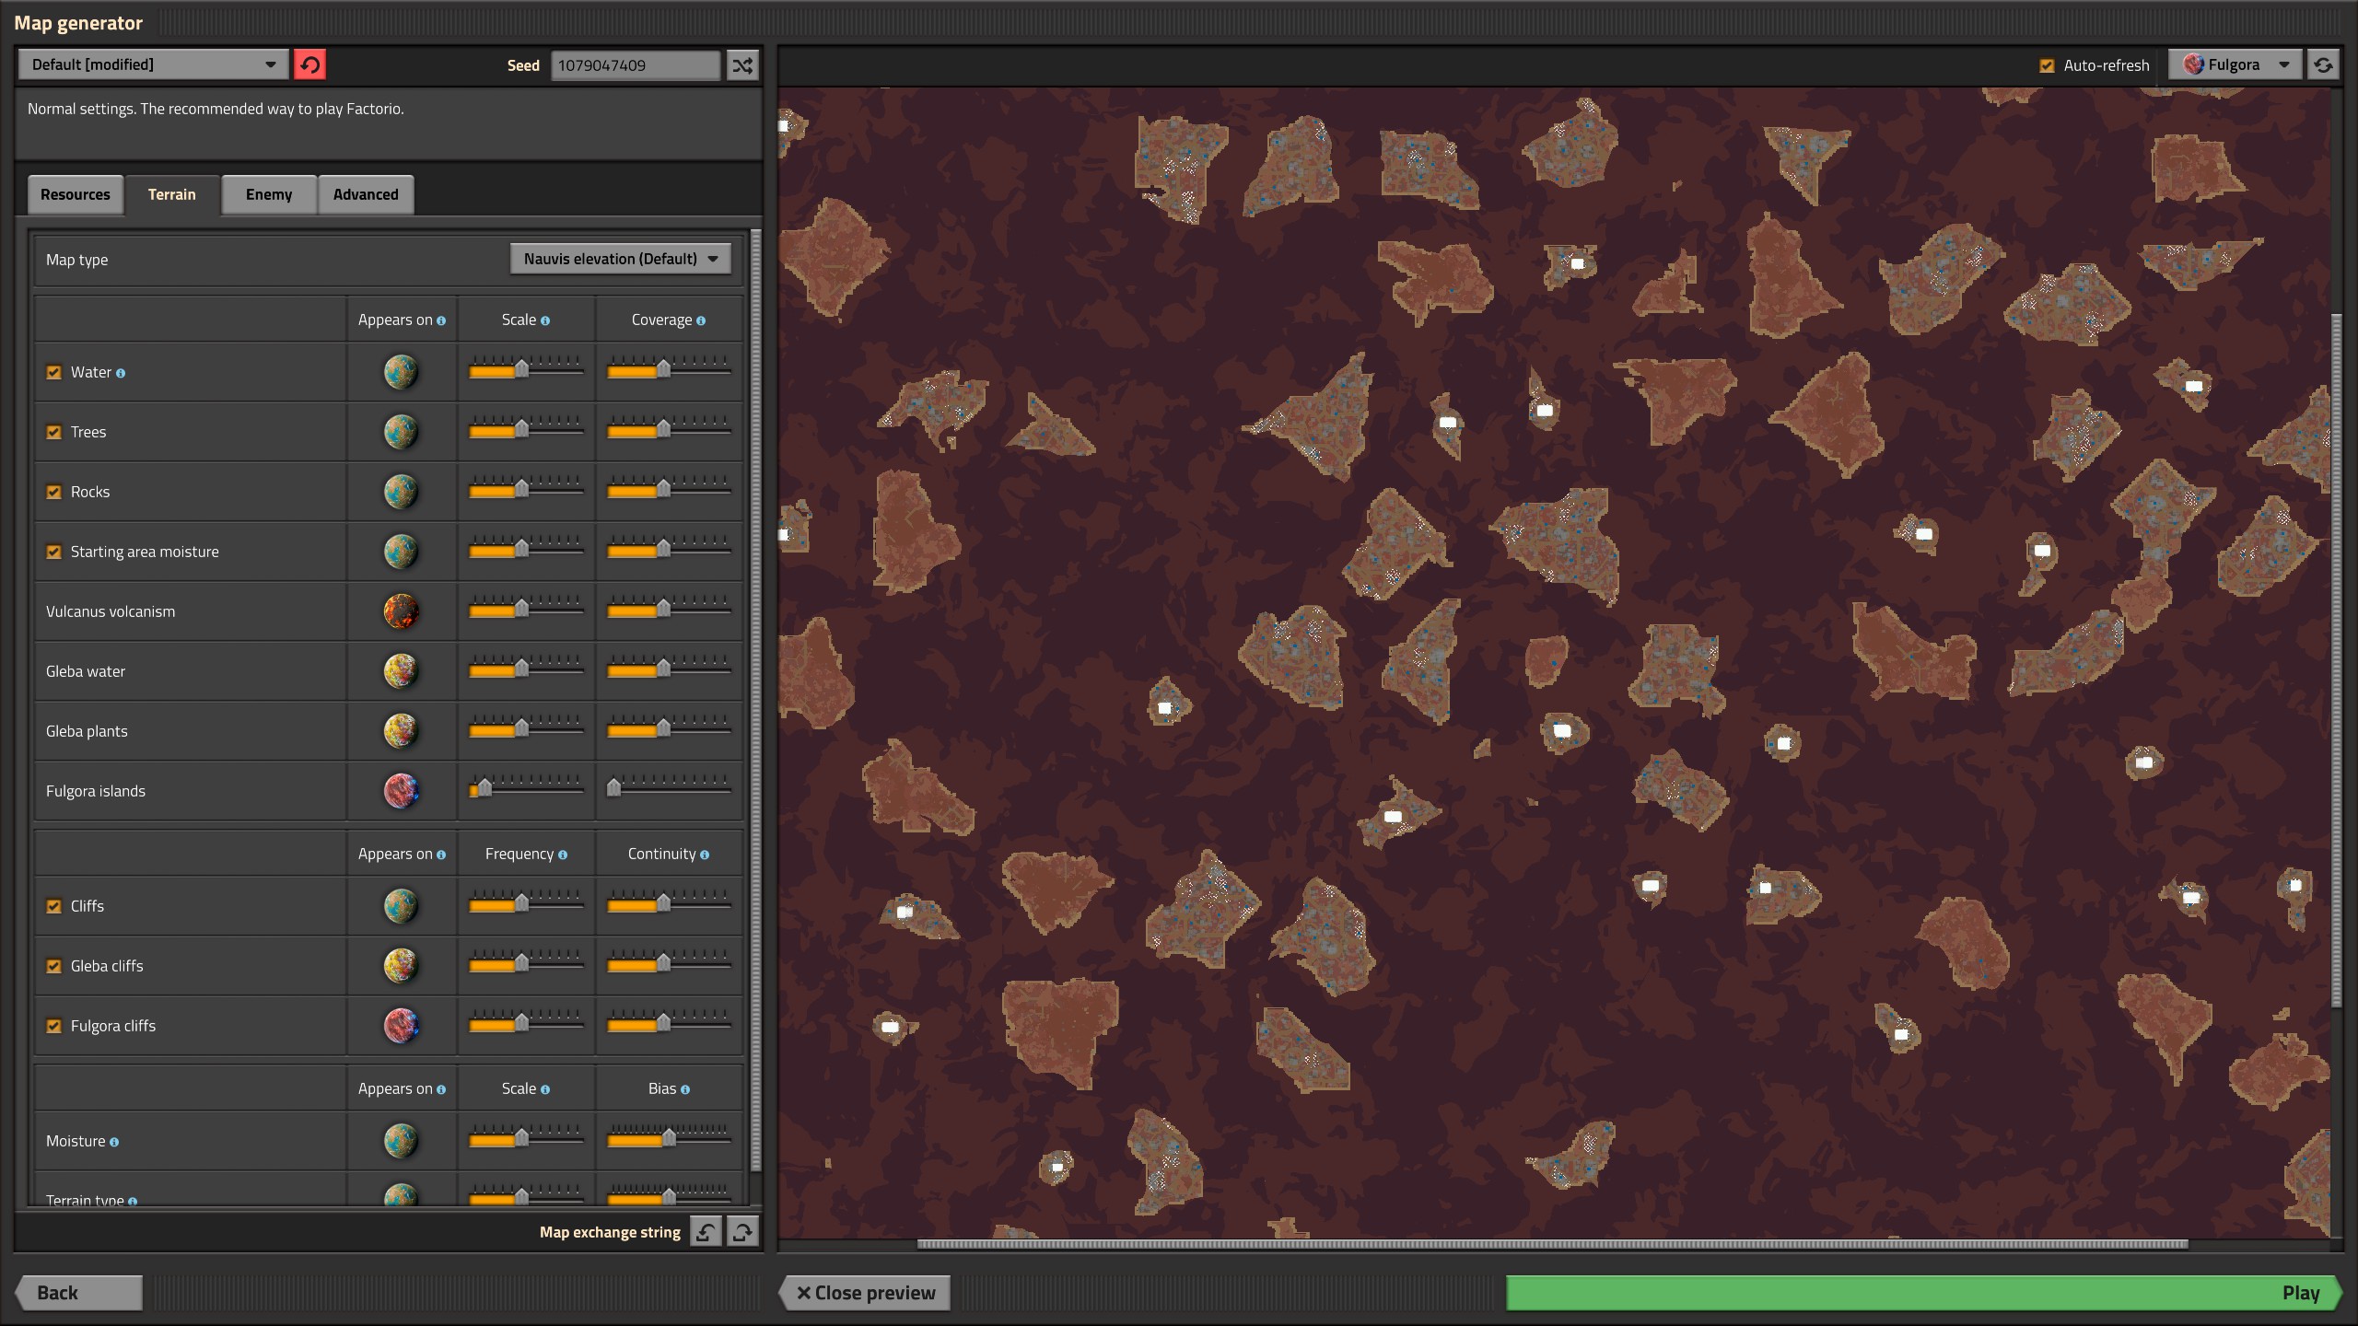Click the Nauvis planet icon in Water row
The image size is (2358, 1326).
tap(401, 372)
